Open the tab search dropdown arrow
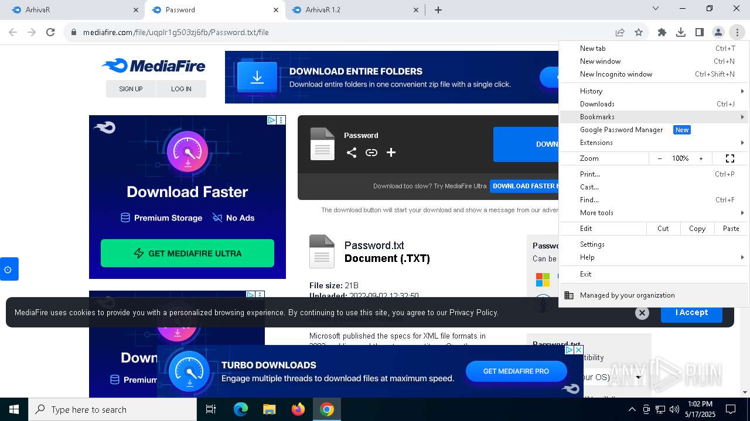 tap(656, 9)
